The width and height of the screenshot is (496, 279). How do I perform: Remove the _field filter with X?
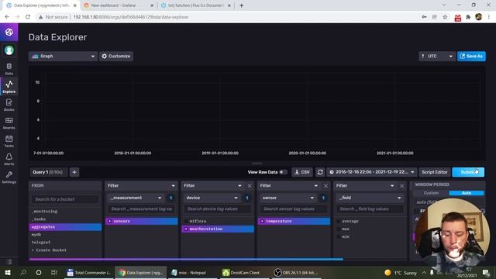pyautogui.click(x=401, y=186)
